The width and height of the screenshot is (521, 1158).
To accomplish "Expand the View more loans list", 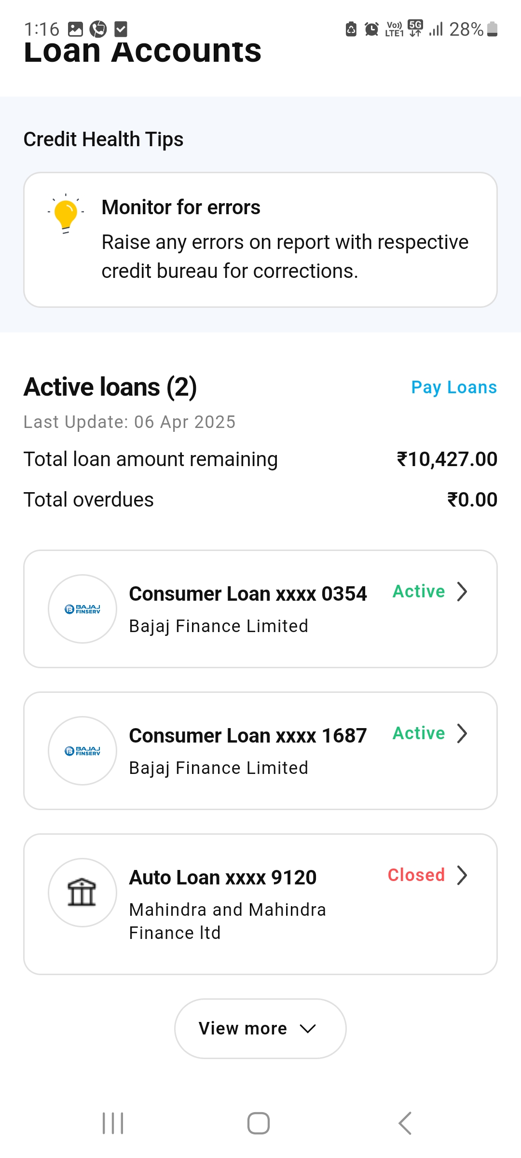I will (x=260, y=1029).
